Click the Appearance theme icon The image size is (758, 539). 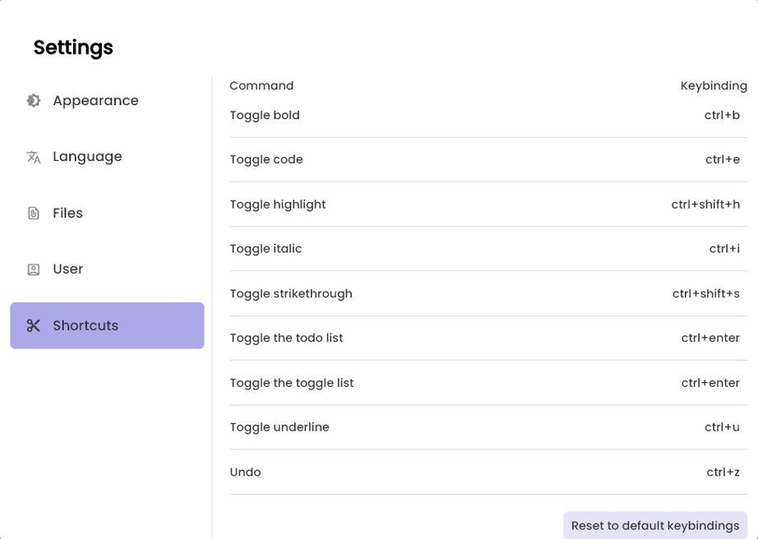pyautogui.click(x=33, y=100)
